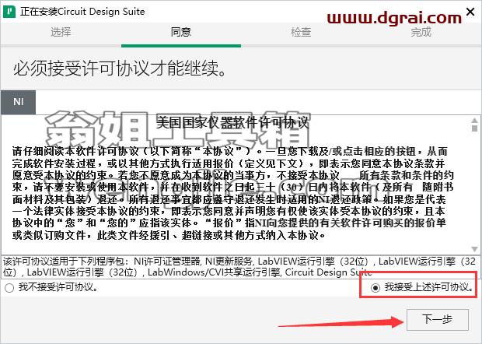Click the package list text mentioning LabVIEW
482x344 pixels.
point(239,267)
